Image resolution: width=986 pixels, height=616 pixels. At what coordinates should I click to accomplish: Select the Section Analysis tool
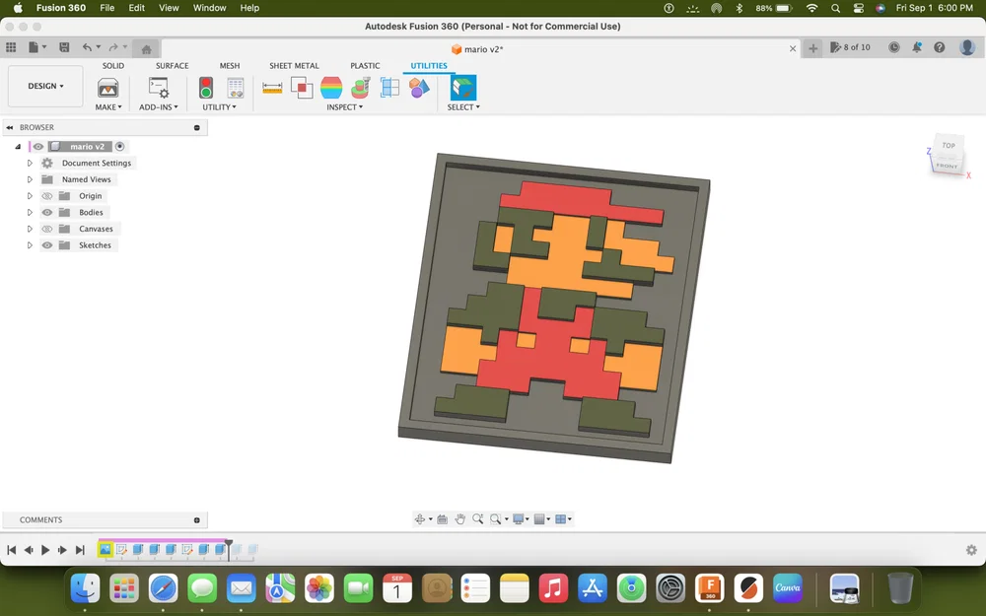(x=389, y=88)
